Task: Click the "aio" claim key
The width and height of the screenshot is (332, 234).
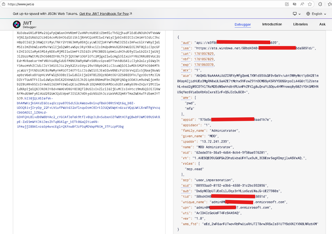Action: coord(186,76)
